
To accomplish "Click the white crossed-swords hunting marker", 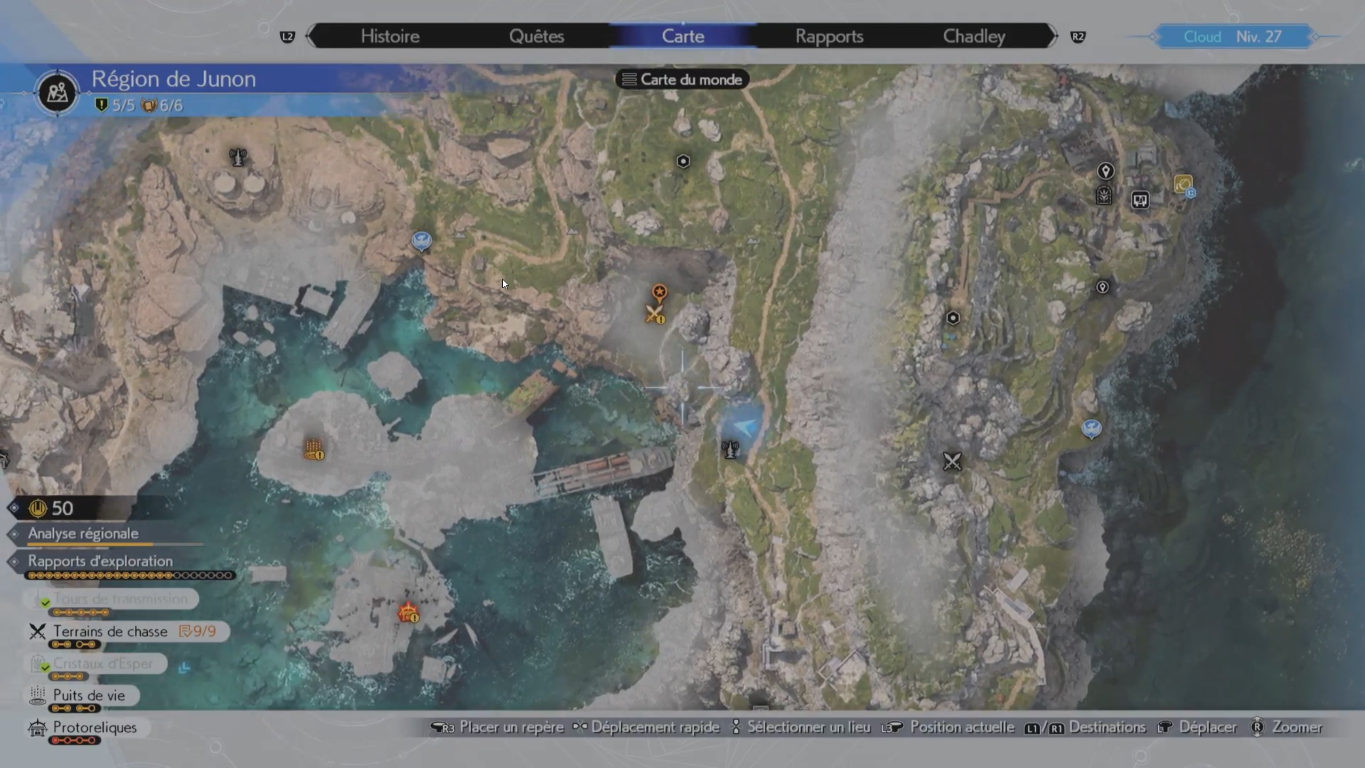I will [952, 461].
